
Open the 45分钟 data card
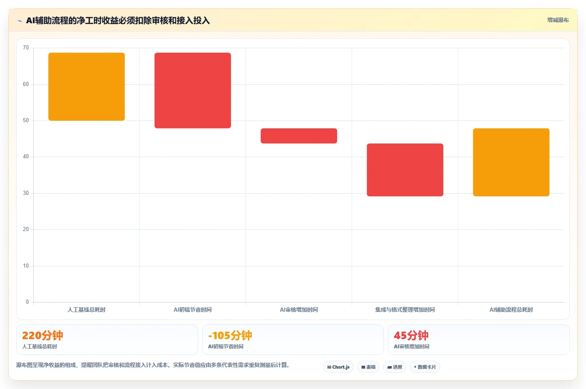(x=479, y=340)
